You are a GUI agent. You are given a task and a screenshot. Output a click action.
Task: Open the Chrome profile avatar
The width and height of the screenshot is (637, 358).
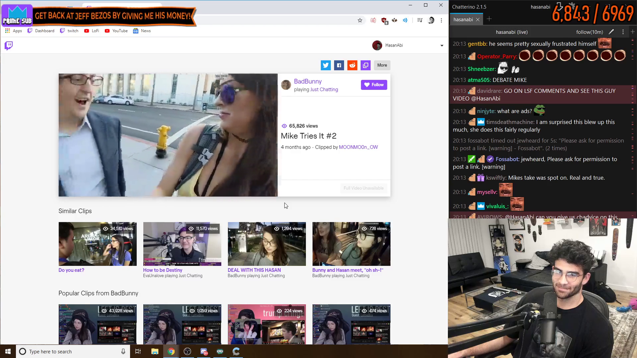(x=431, y=20)
